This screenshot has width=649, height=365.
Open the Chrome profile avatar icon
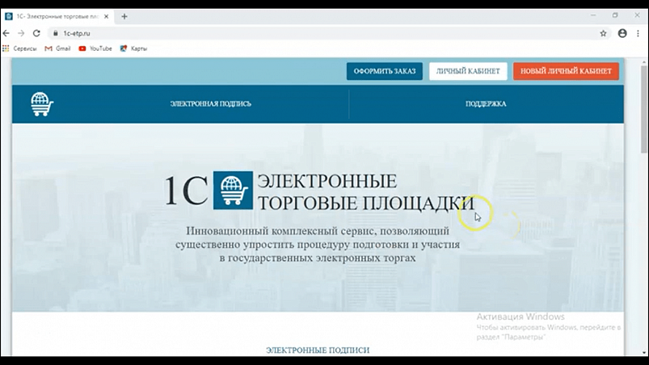coord(622,33)
